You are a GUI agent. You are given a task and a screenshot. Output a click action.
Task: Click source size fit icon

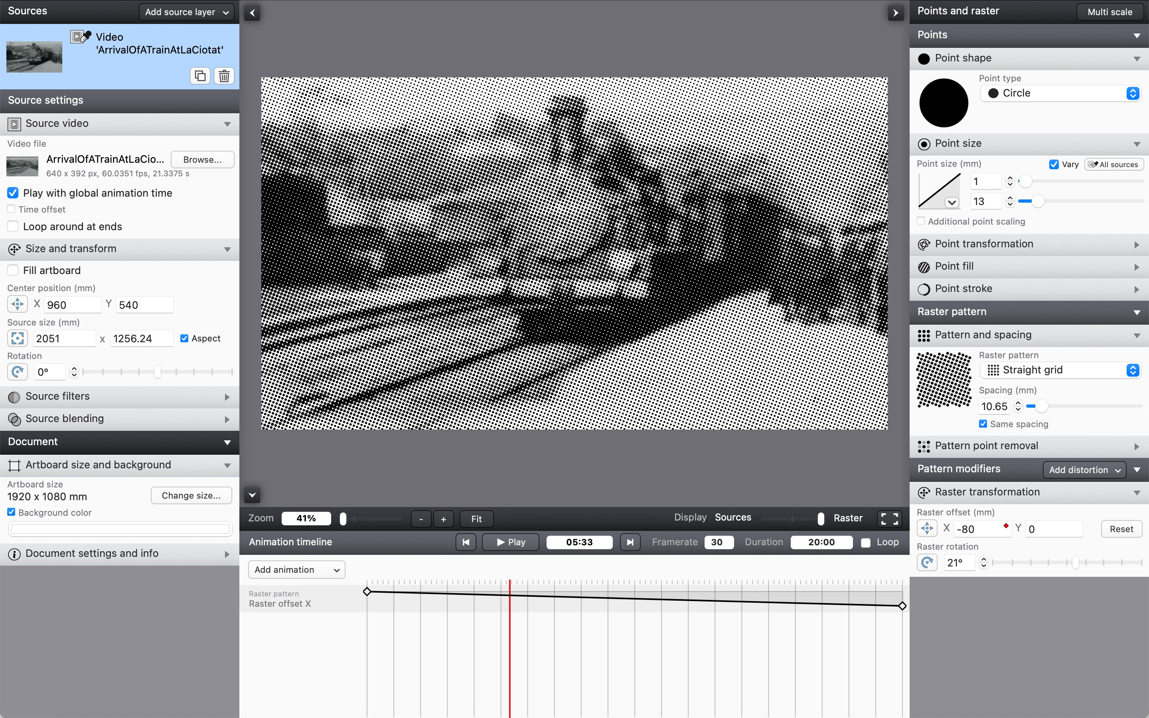point(18,338)
